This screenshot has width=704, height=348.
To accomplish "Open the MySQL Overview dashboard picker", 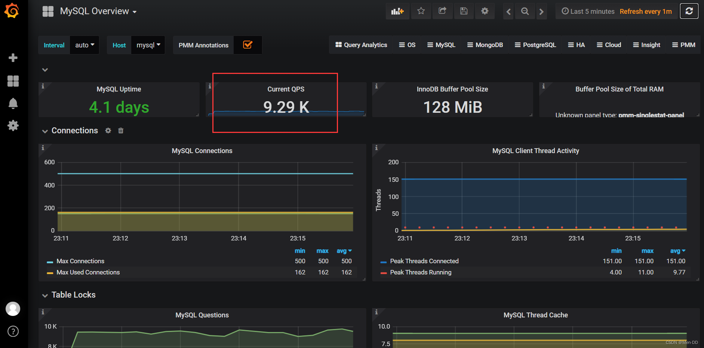I will (x=98, y=11).
